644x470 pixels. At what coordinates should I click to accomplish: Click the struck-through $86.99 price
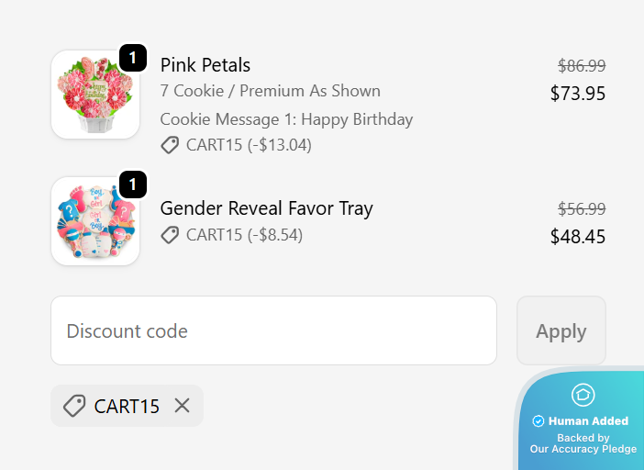tap(582, 66)
